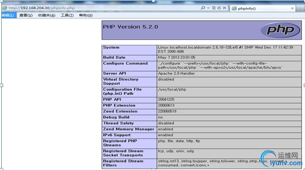Image resolution: width=305 pixels, height=170 pixels.
Task: Refresh the page with the reload icon
Action: [x=219, y=8]
